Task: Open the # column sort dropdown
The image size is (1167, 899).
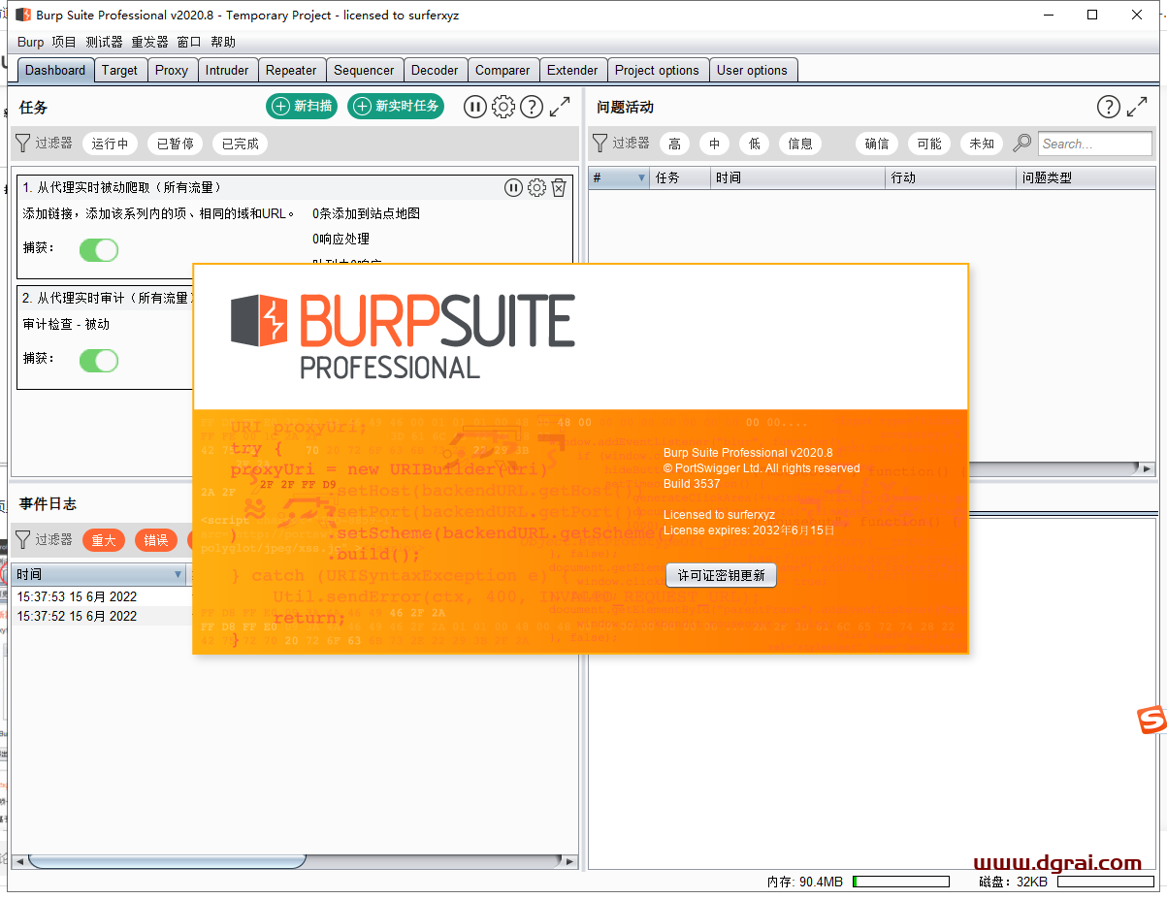Action: (x=641, y=178)
